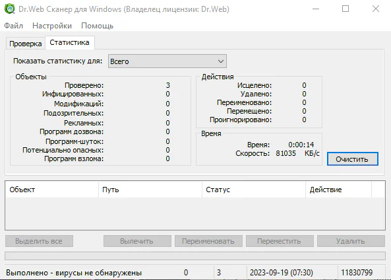
Task: Click the Вылечить button
Action: [x=137, y=241]
